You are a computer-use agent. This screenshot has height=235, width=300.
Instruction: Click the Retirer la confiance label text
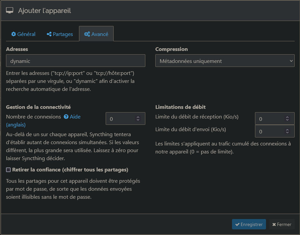coord(70,170)
